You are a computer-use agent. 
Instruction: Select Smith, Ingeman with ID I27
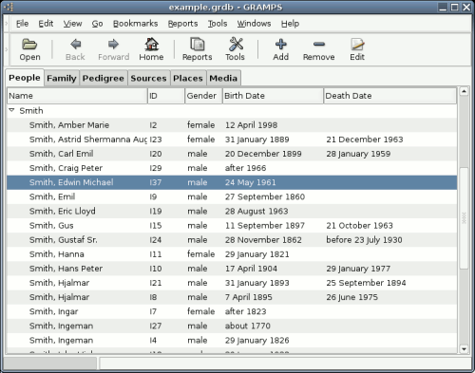click(x=232, y=326)
